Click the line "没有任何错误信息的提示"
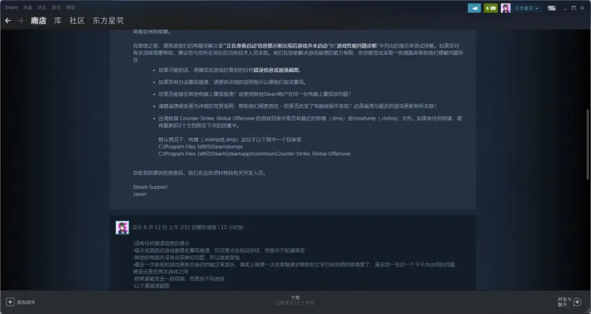This screenshot has height=314, width=591. pyautogui.click(x=161, y=243)
